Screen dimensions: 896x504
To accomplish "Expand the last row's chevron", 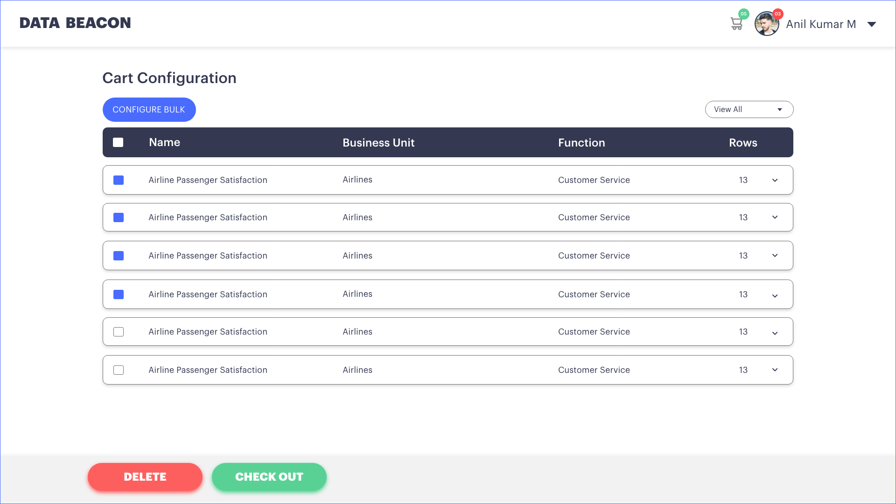I will coord(775,370).
